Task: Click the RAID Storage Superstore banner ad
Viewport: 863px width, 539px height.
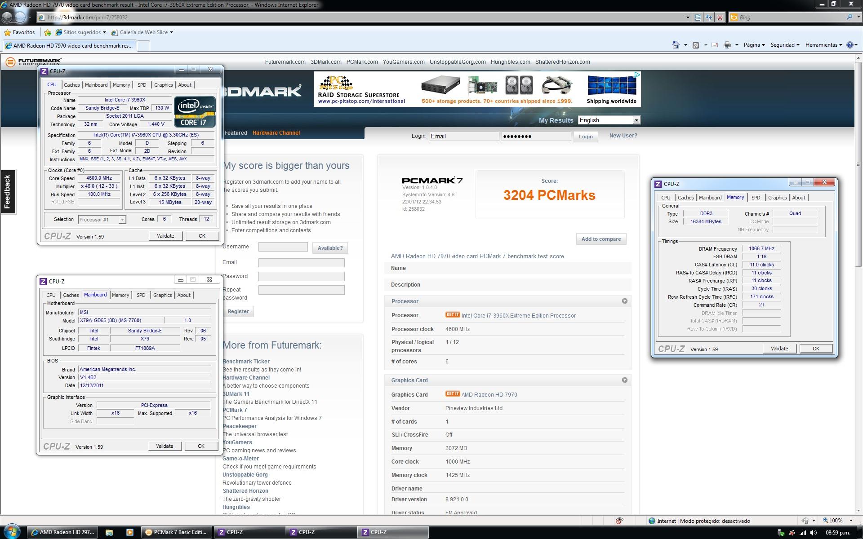Action: click(x=477, y=89)
